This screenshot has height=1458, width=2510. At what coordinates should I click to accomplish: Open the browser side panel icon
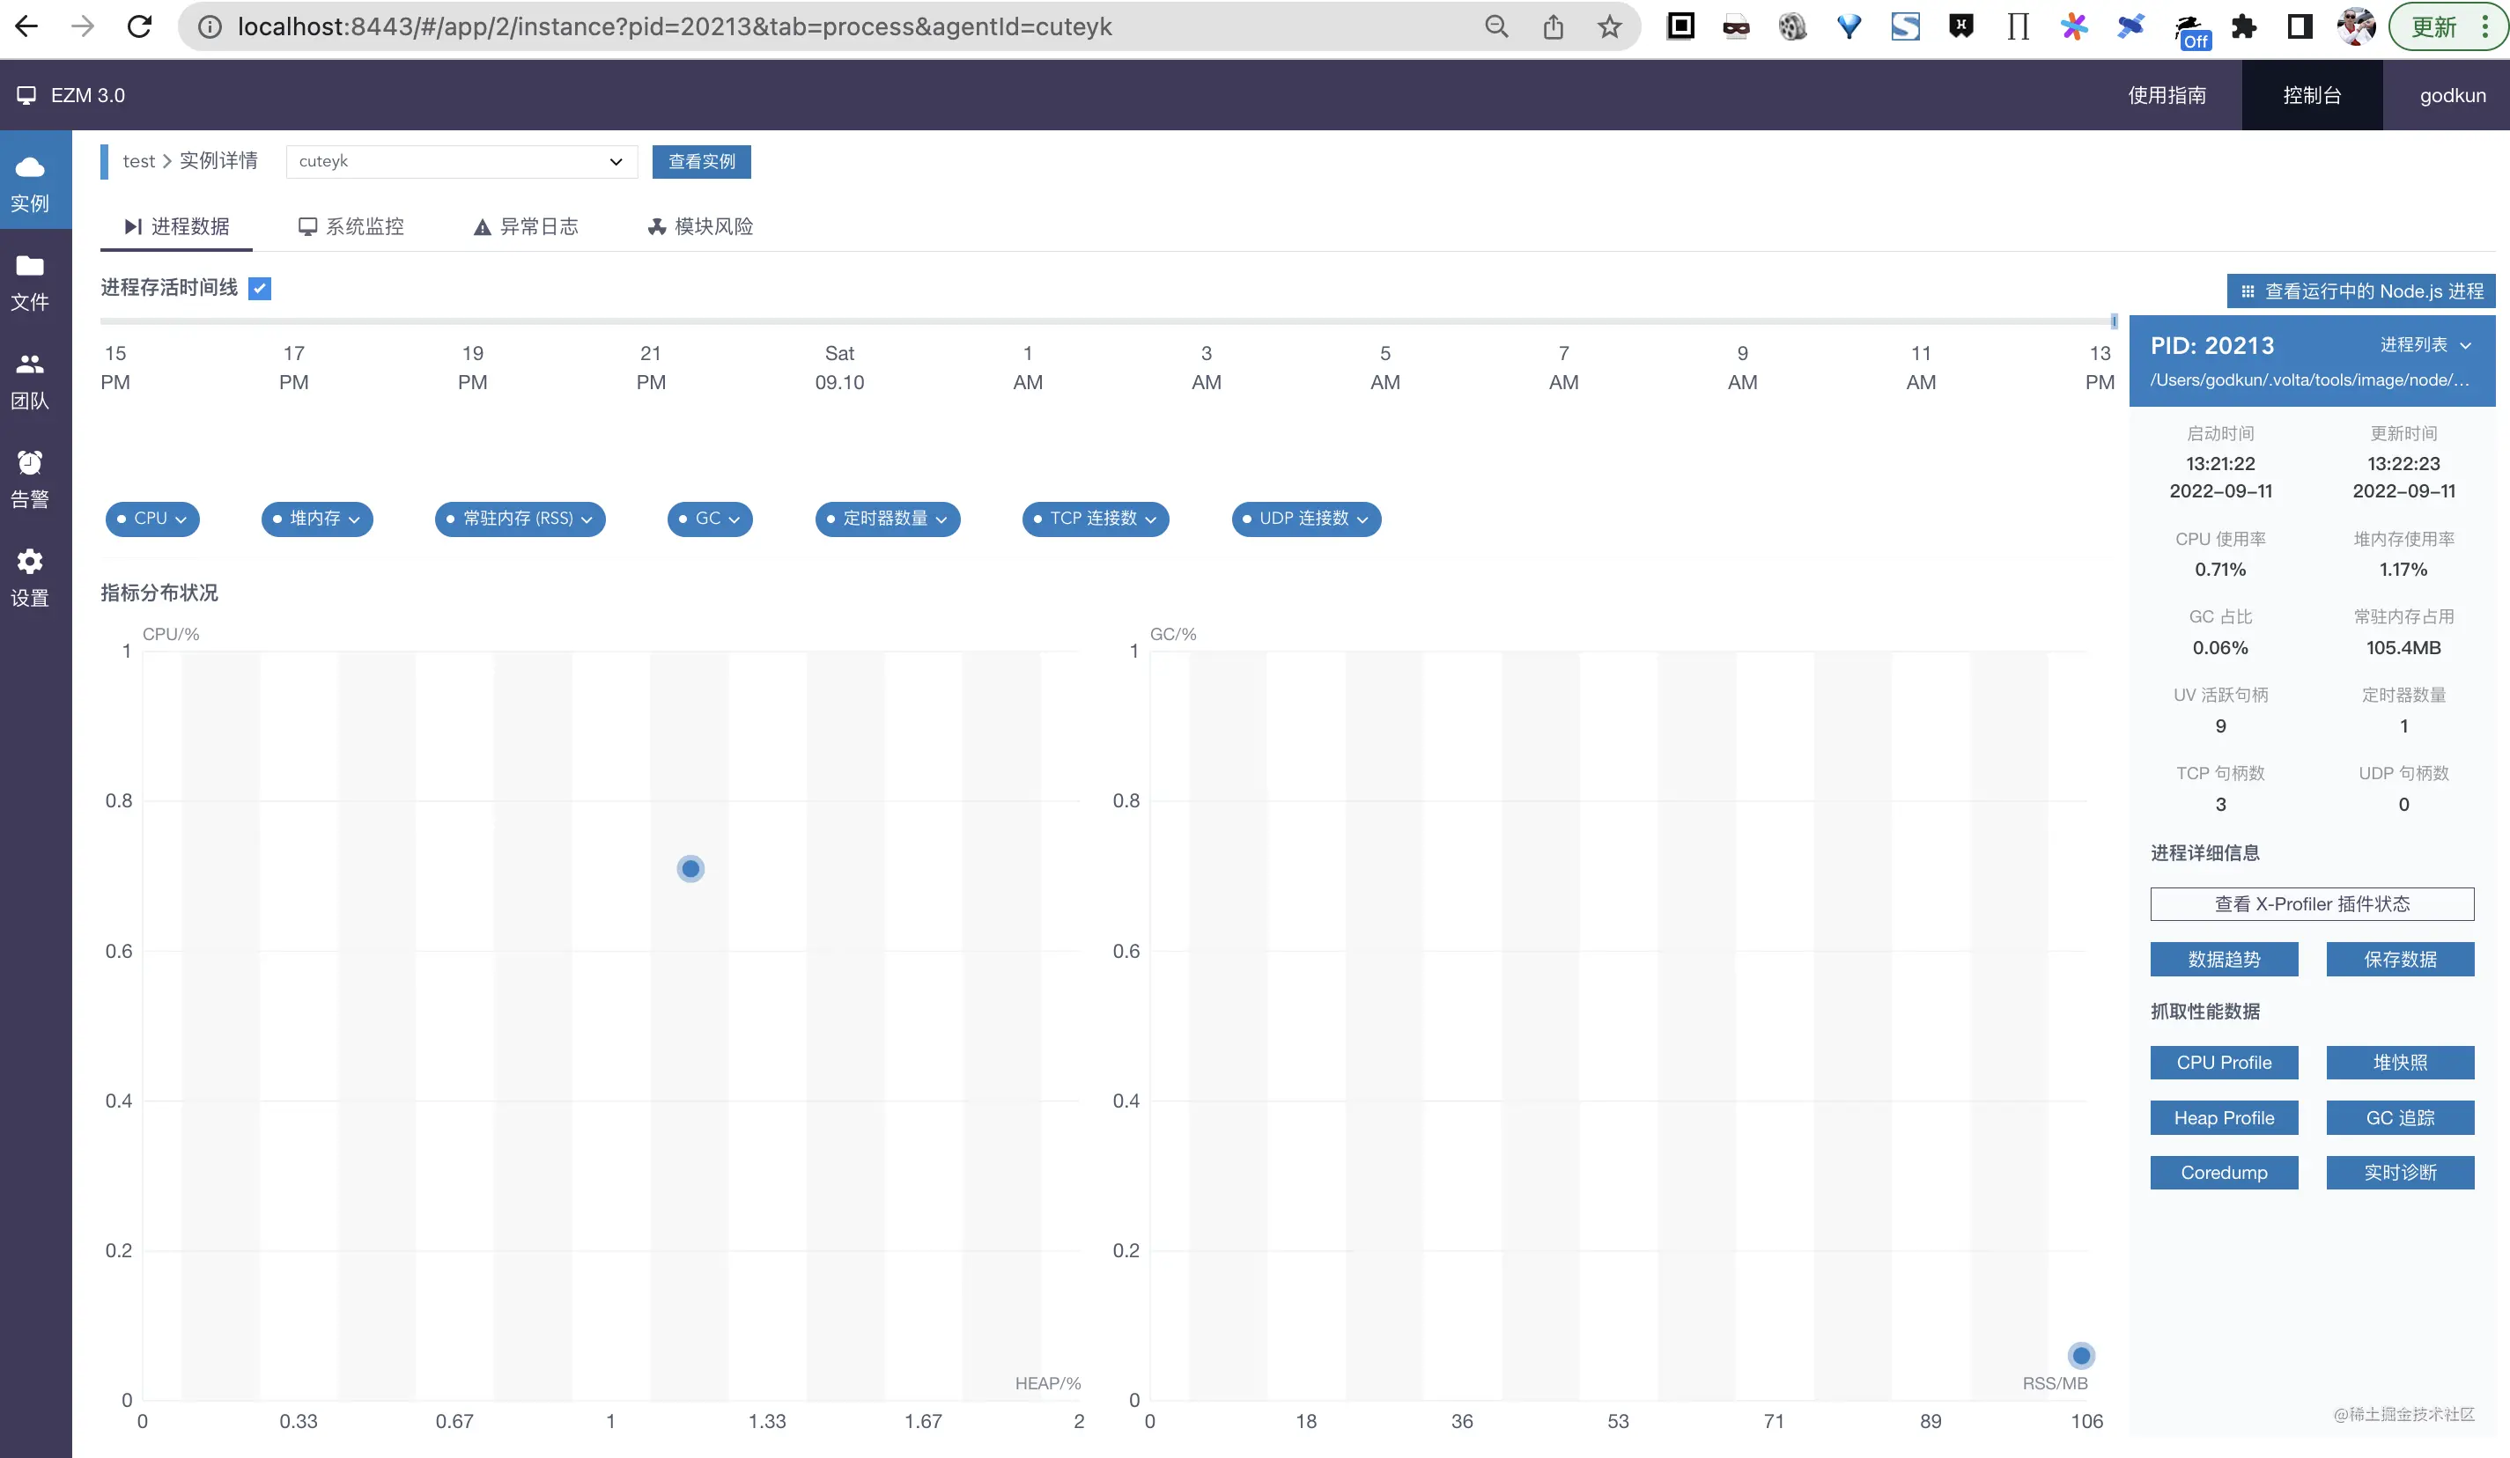tap(2300, 27)
